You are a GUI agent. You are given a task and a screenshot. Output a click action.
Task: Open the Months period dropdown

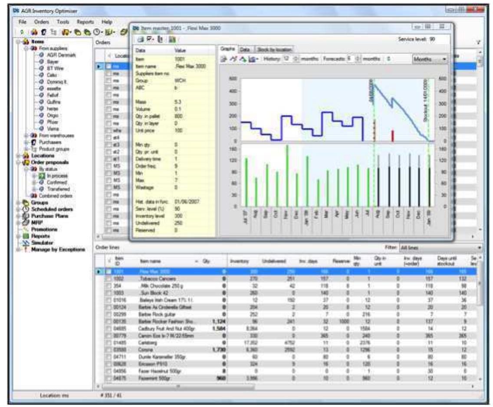point(430,59)
